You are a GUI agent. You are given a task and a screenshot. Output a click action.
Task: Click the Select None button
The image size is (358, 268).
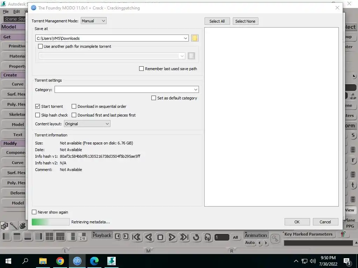[x=245, y=21]
